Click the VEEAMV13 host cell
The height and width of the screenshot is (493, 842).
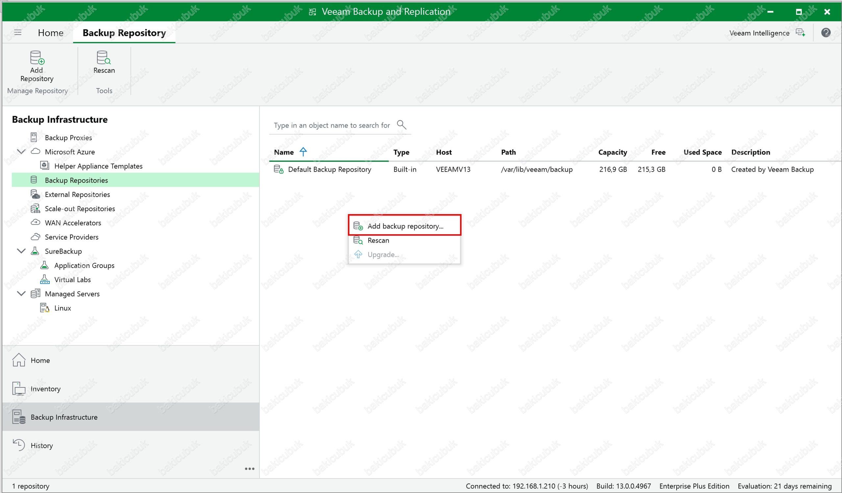coord(453,169)
